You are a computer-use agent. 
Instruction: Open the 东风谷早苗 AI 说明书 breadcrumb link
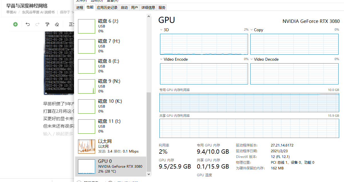(x=38, y=12)
